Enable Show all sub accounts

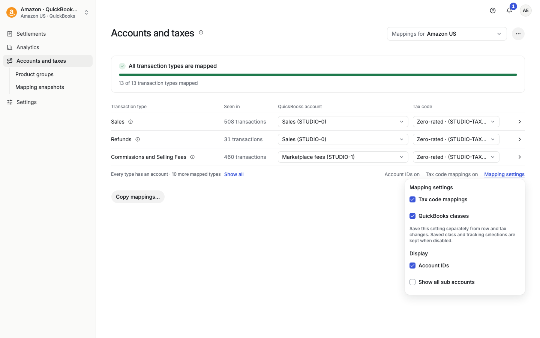click(x=412, y=282)
